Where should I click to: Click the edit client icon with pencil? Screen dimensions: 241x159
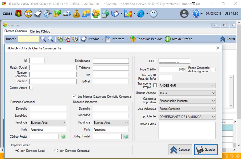click(75, 39)
